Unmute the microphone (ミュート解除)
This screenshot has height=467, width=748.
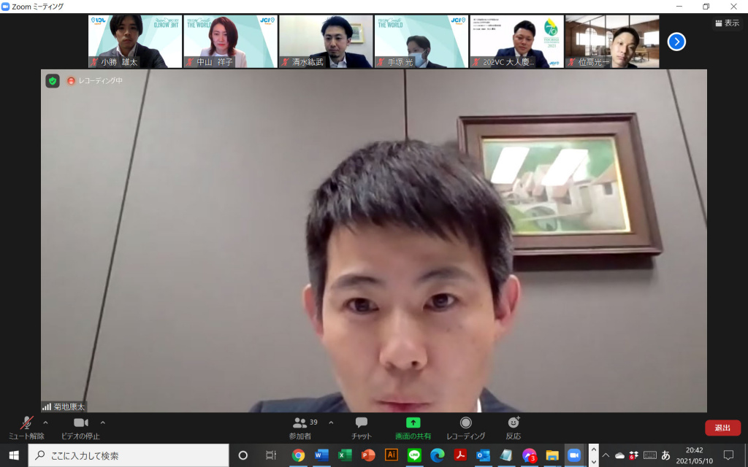(x=26, y=427)
